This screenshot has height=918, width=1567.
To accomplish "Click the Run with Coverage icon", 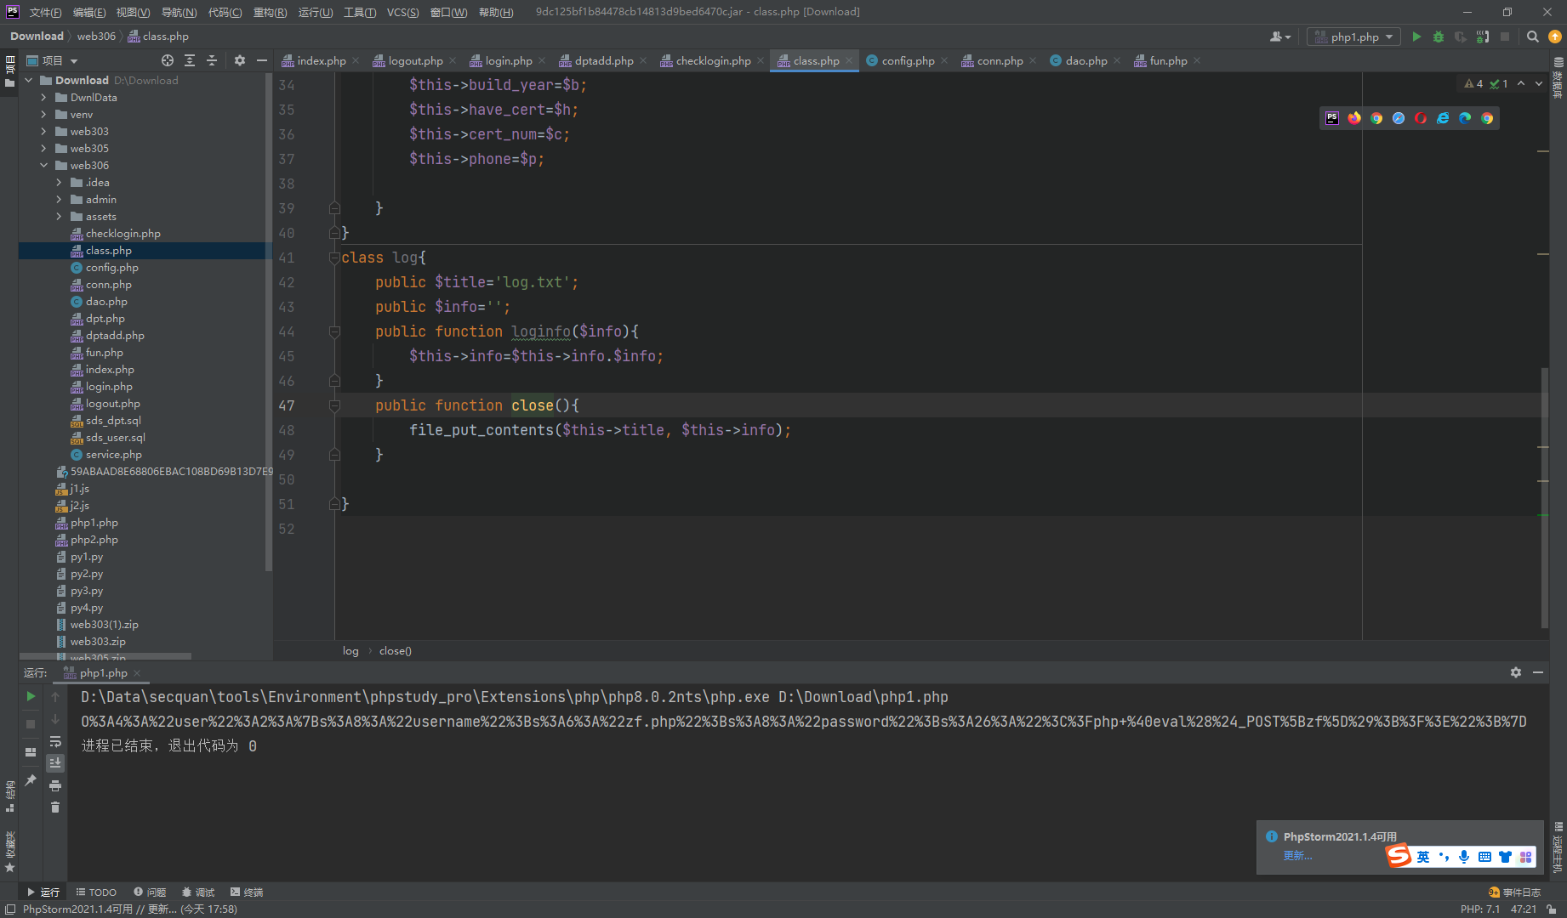I will tap(1461, 37).
